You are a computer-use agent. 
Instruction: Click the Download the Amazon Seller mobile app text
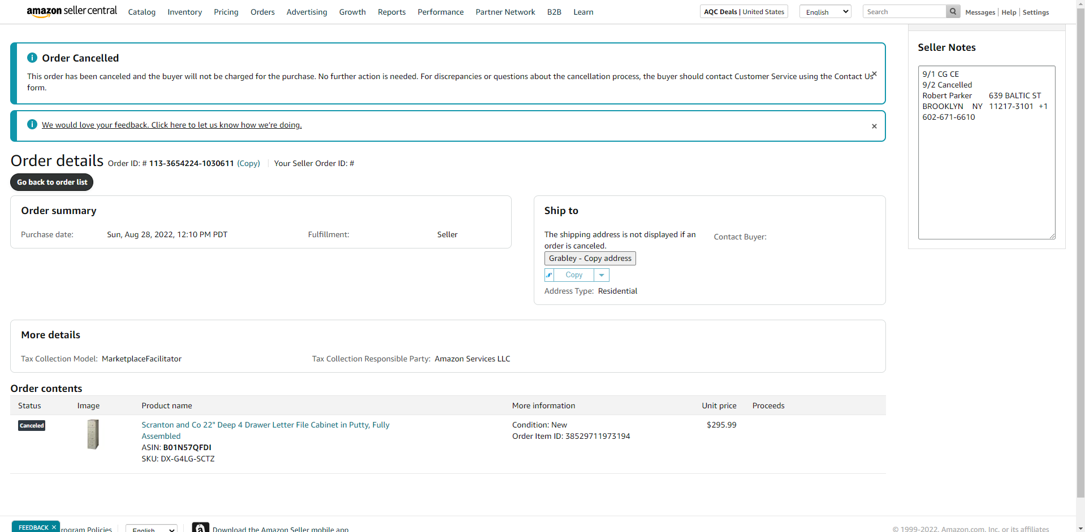pyautogui.click(x=280, y=529)
